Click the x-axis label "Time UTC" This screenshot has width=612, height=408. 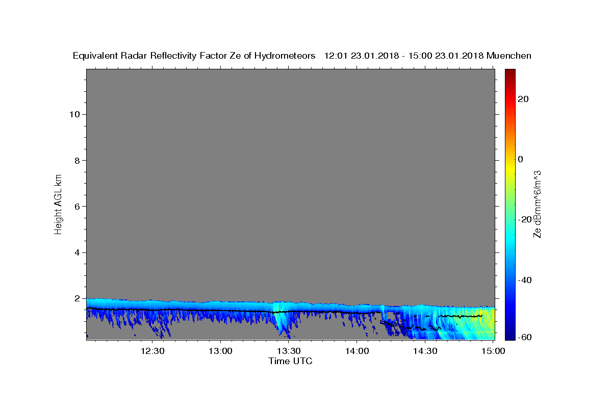click(x=290, y=361)
